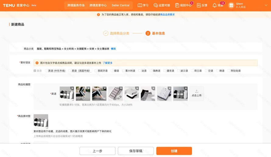This screenshot has height=157, width=271.
Task: Click the upload arrow icon in 点击上传
Action: [197, 91]
